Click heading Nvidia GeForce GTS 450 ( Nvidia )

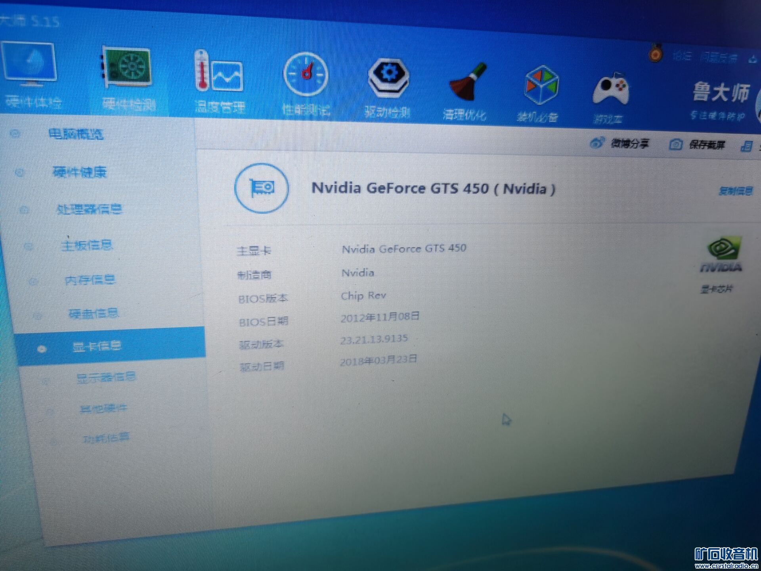tap(433, 188)
